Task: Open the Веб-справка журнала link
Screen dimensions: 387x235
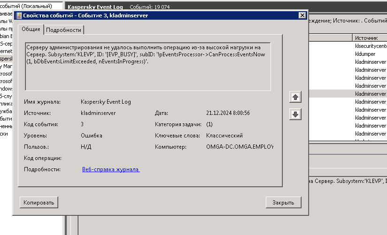Action: click(x=111, y=169)
